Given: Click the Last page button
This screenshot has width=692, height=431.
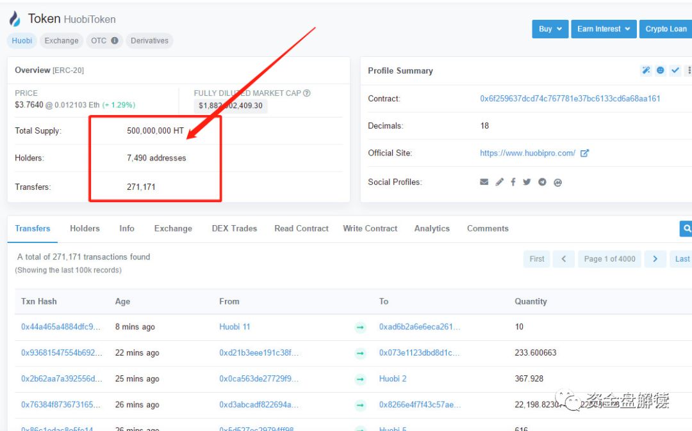Looking at the screenshot, I should pos(682,259).
